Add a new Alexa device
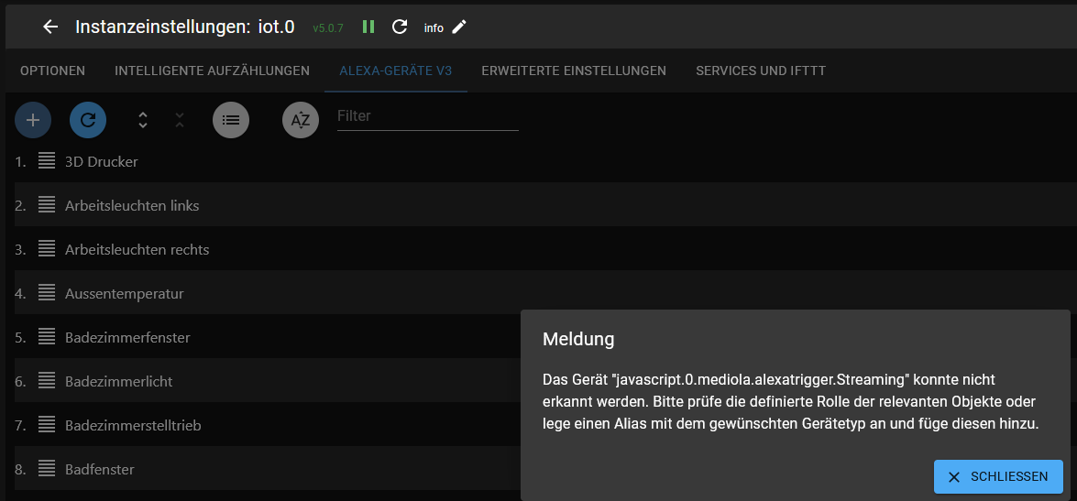The image size is (1077, 501). pos(33,120)
